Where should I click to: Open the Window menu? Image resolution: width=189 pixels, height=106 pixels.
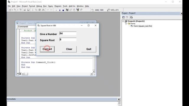[80, 6]
